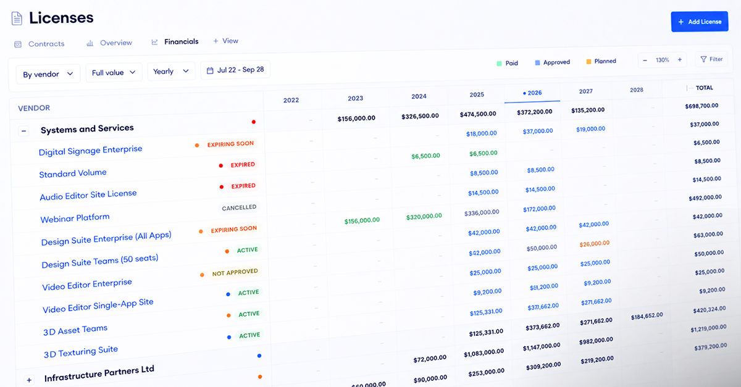Select the 2022 column header

point(291,100)
